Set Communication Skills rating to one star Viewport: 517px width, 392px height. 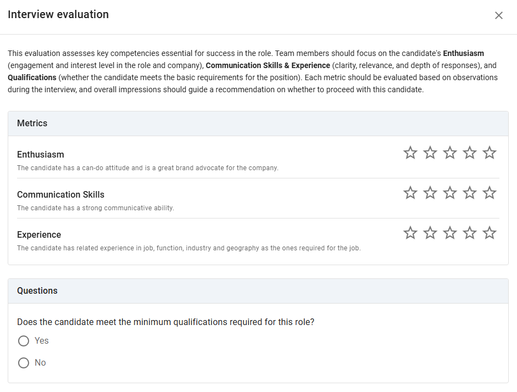[x=410, y=193]
